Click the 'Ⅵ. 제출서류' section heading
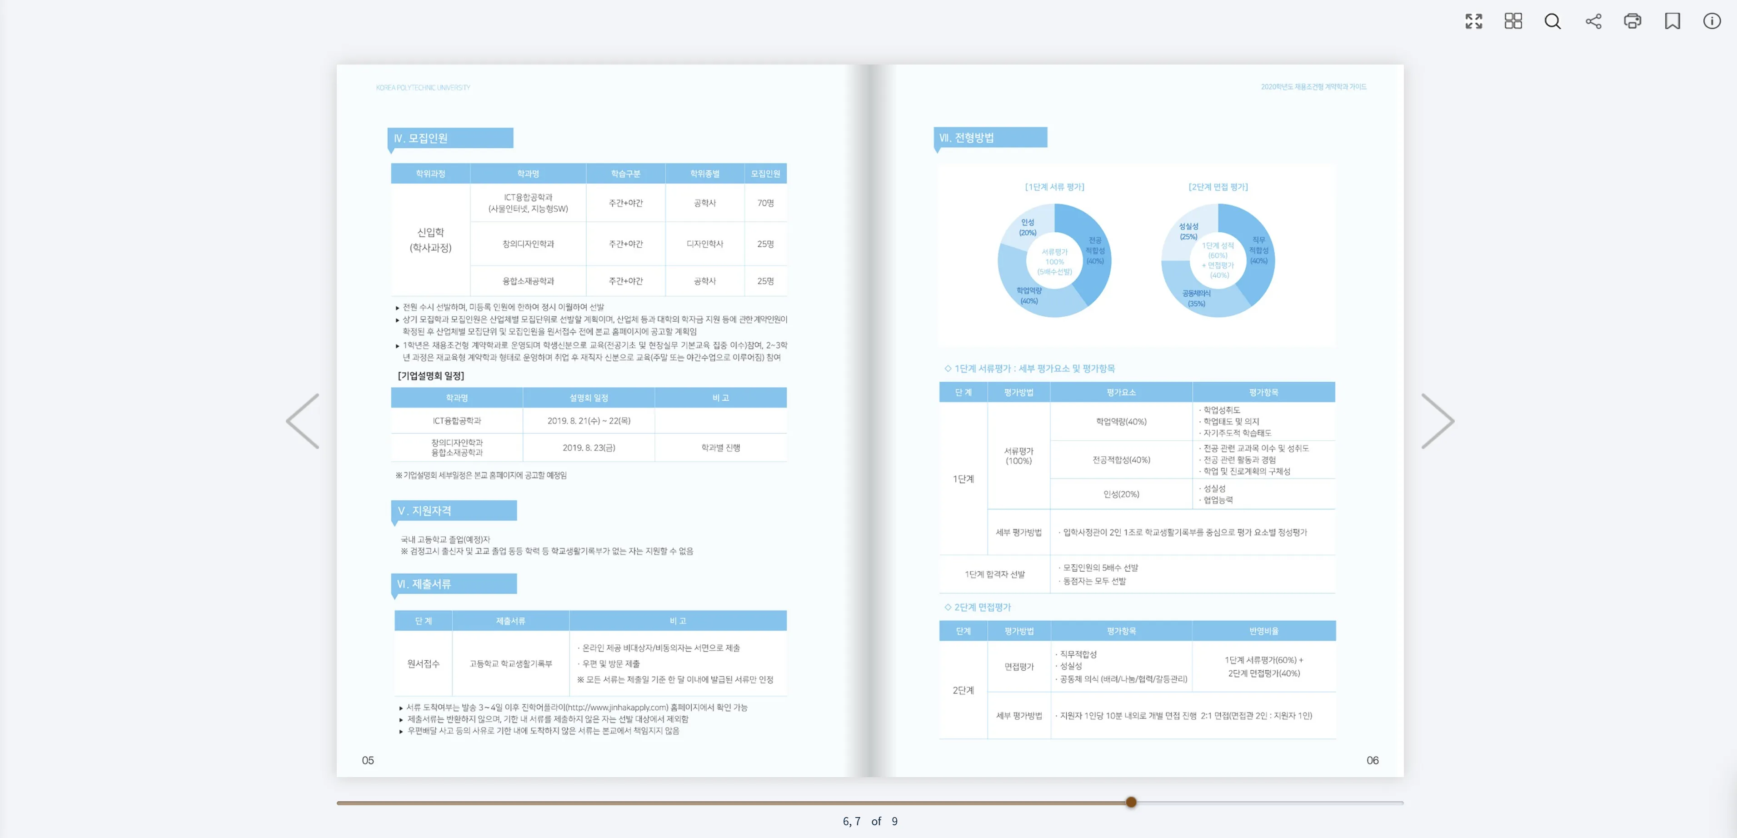 pyautogui.click(x=453, y=584)
